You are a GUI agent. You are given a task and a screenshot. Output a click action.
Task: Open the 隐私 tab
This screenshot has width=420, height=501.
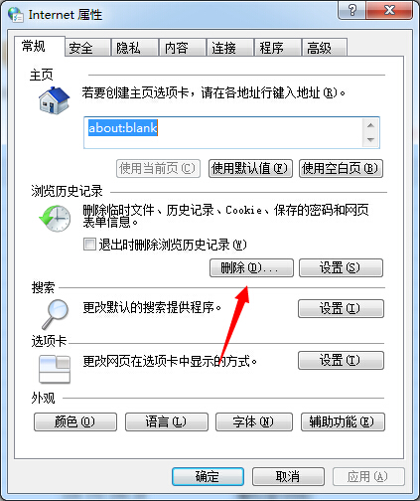(x=135, y=48)
